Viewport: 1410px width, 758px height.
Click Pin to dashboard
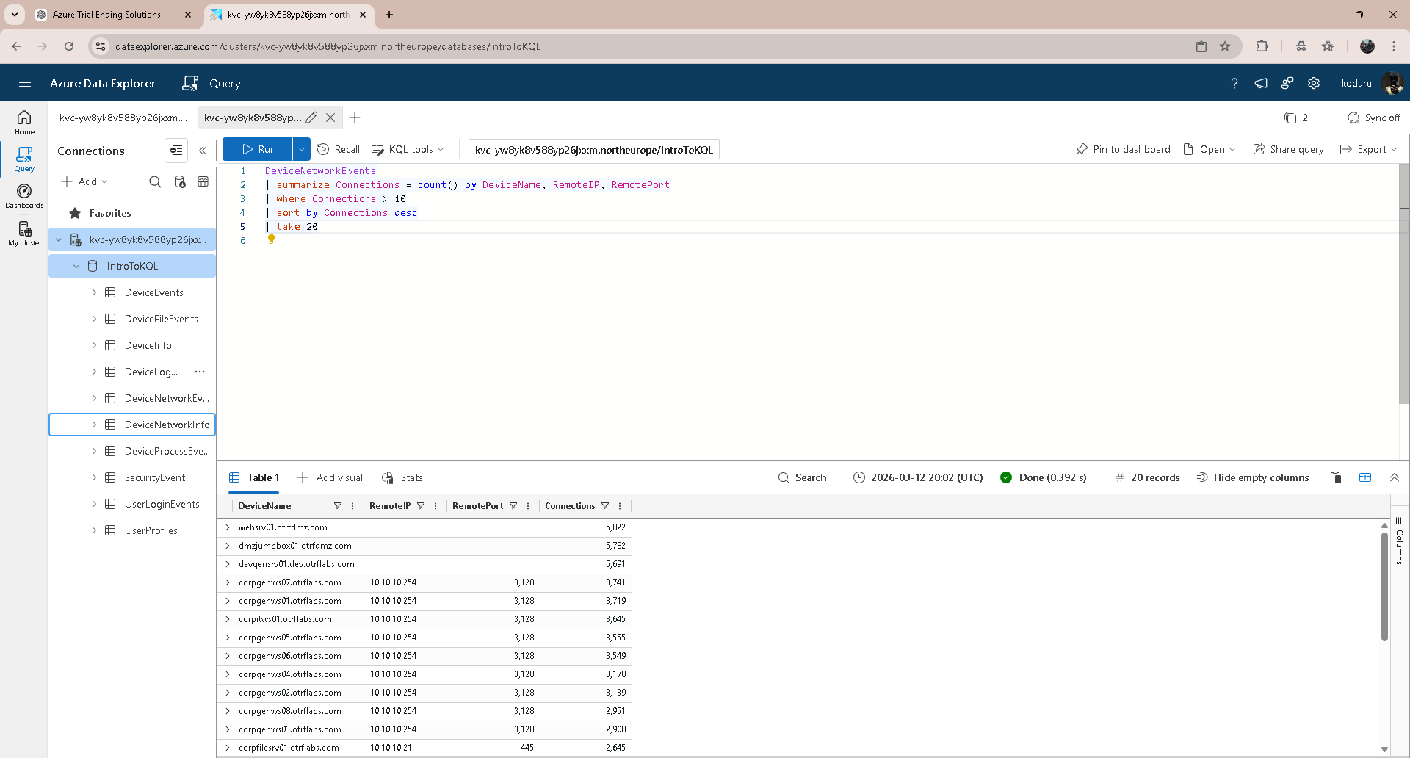pos(1123,149)
